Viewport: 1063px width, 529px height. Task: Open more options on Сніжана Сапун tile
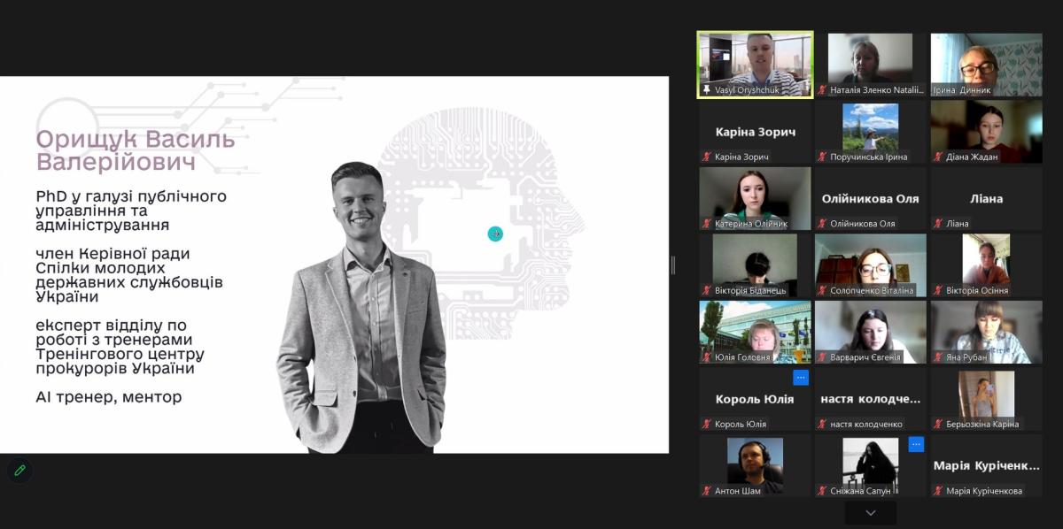click(x=916, y=444)
